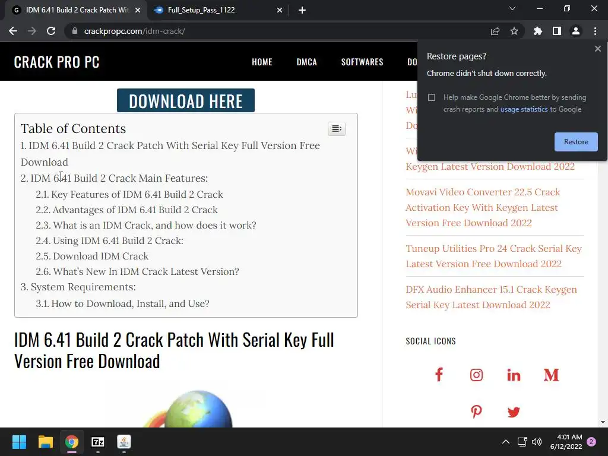Screen dimensions: 608x456
Task: Open the DMCA menu item
Action: coord(307,62)
